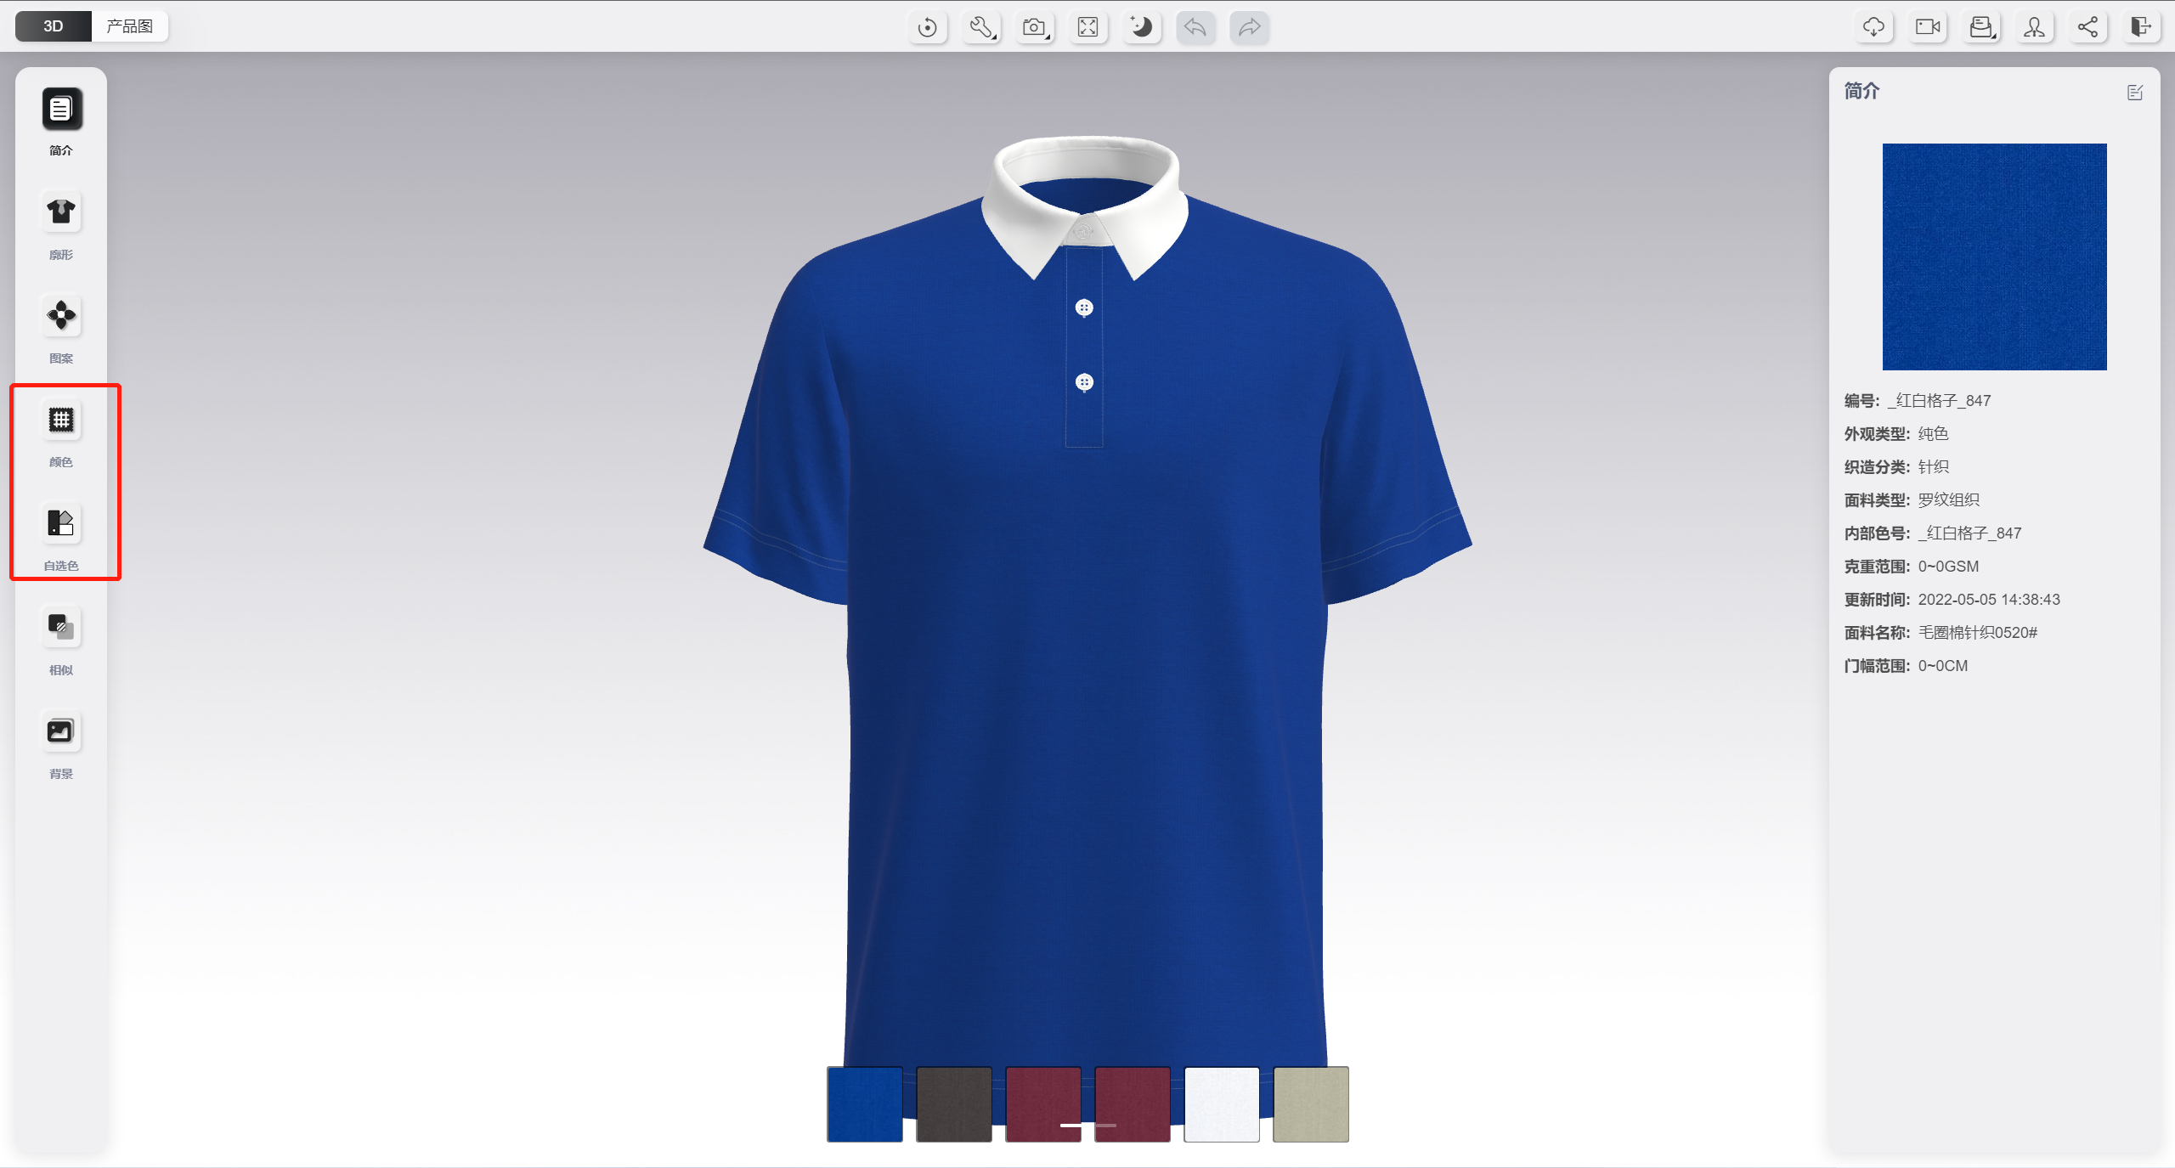Select the white fabric swatch

(1221, 1103)
